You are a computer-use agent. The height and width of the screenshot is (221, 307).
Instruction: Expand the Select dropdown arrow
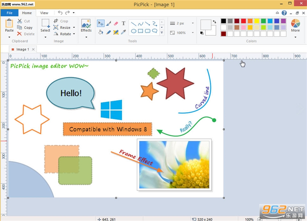pos(45,37)
